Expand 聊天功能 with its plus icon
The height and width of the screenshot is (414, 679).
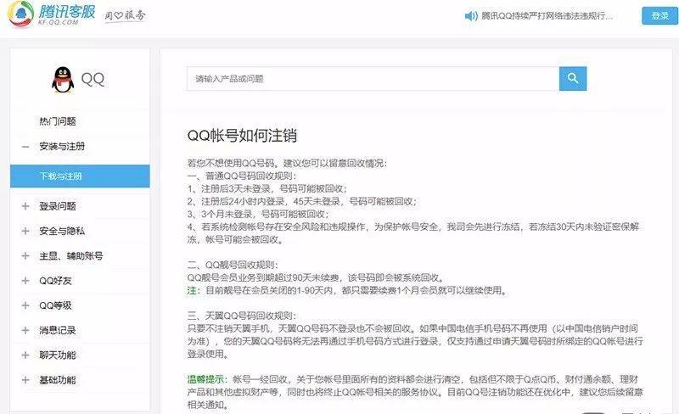click(x=25, y=355)
